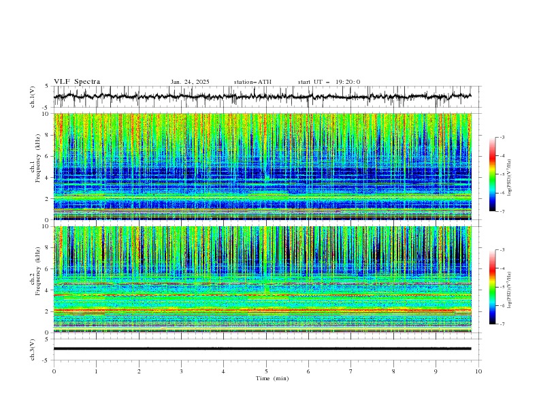Click time axis tick label "8"

point(393,371)
